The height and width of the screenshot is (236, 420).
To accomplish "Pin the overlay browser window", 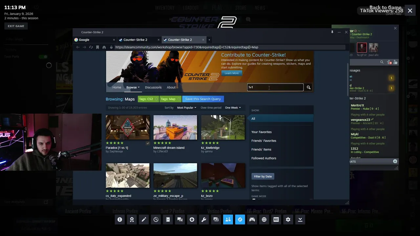I will pyautogui.click(x=332, y=32).
